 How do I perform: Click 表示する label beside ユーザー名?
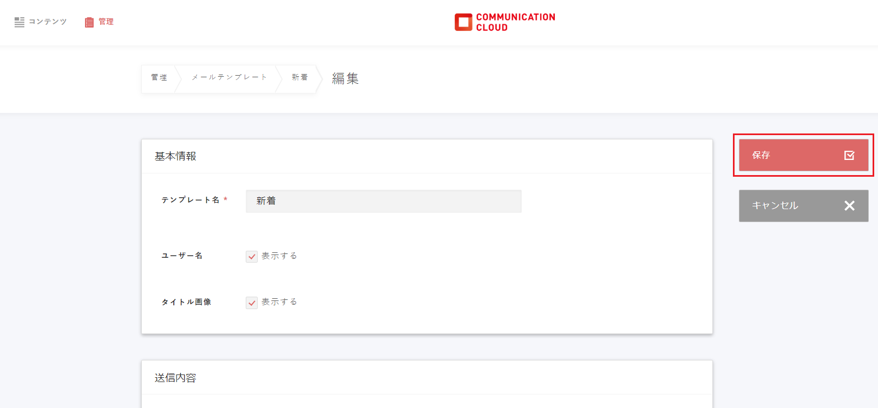279,256
